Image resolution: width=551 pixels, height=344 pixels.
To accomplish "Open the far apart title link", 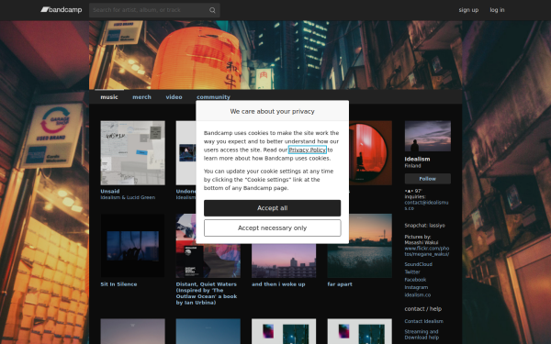I will pos(340,284).
